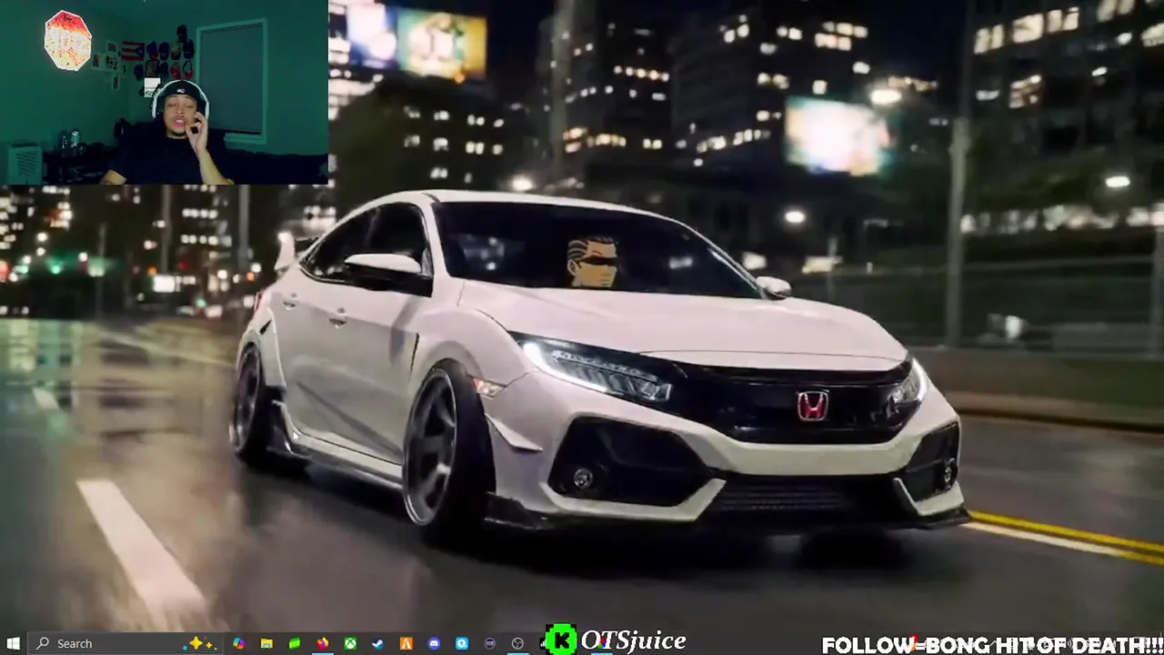The width and height of the screenshot is (1164, 655).
Task: Launch the green app icon beside File Explorer
Action: click(295, 643)
